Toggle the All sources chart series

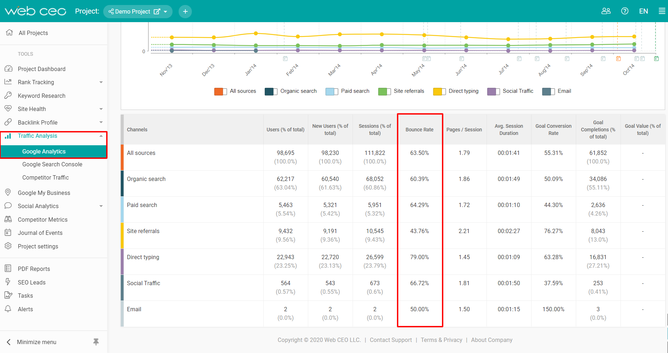click(x=220, y=91)
